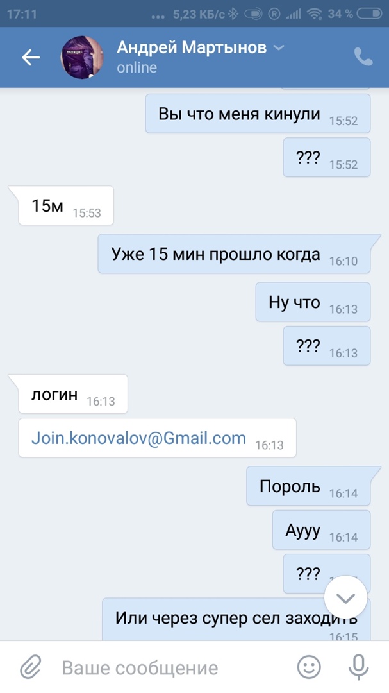Select the "Вы что меня кинули" message
Viewport: 389px width, 693px height.
pyautogui.click(x=258, y=114)
